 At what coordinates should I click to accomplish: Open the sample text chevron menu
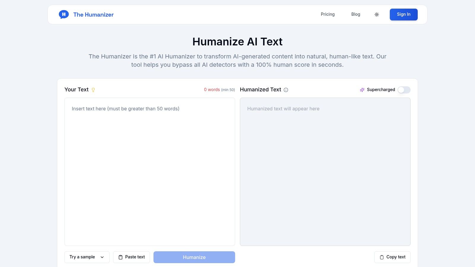[102, 257]
